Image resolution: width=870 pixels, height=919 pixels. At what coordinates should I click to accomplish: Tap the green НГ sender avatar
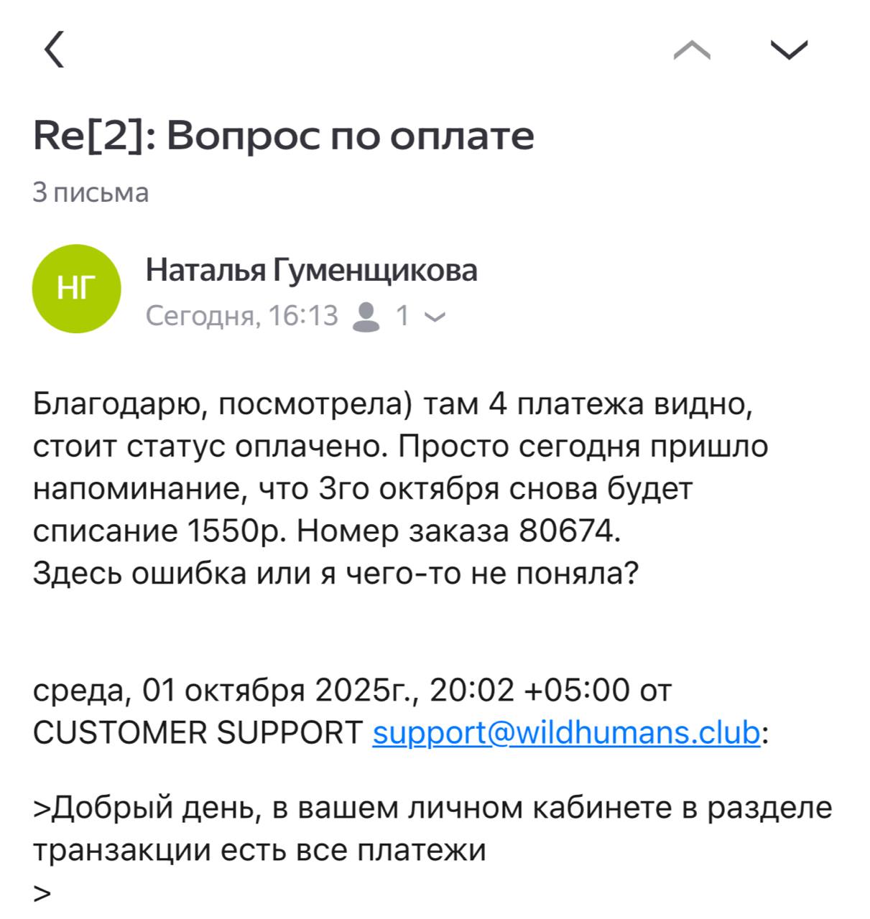[77, 289]
